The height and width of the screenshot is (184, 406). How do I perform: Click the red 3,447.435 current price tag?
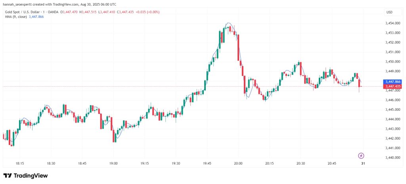pyautogui.click(x=392, y=86)
